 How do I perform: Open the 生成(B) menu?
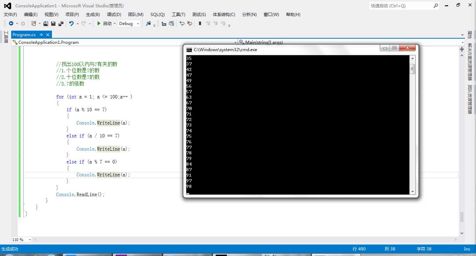pyautogui.click(x=93, y=15)
